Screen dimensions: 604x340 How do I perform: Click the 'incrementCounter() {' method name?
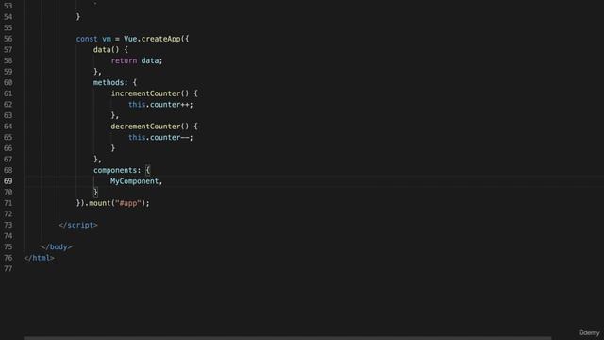point(154,93)
